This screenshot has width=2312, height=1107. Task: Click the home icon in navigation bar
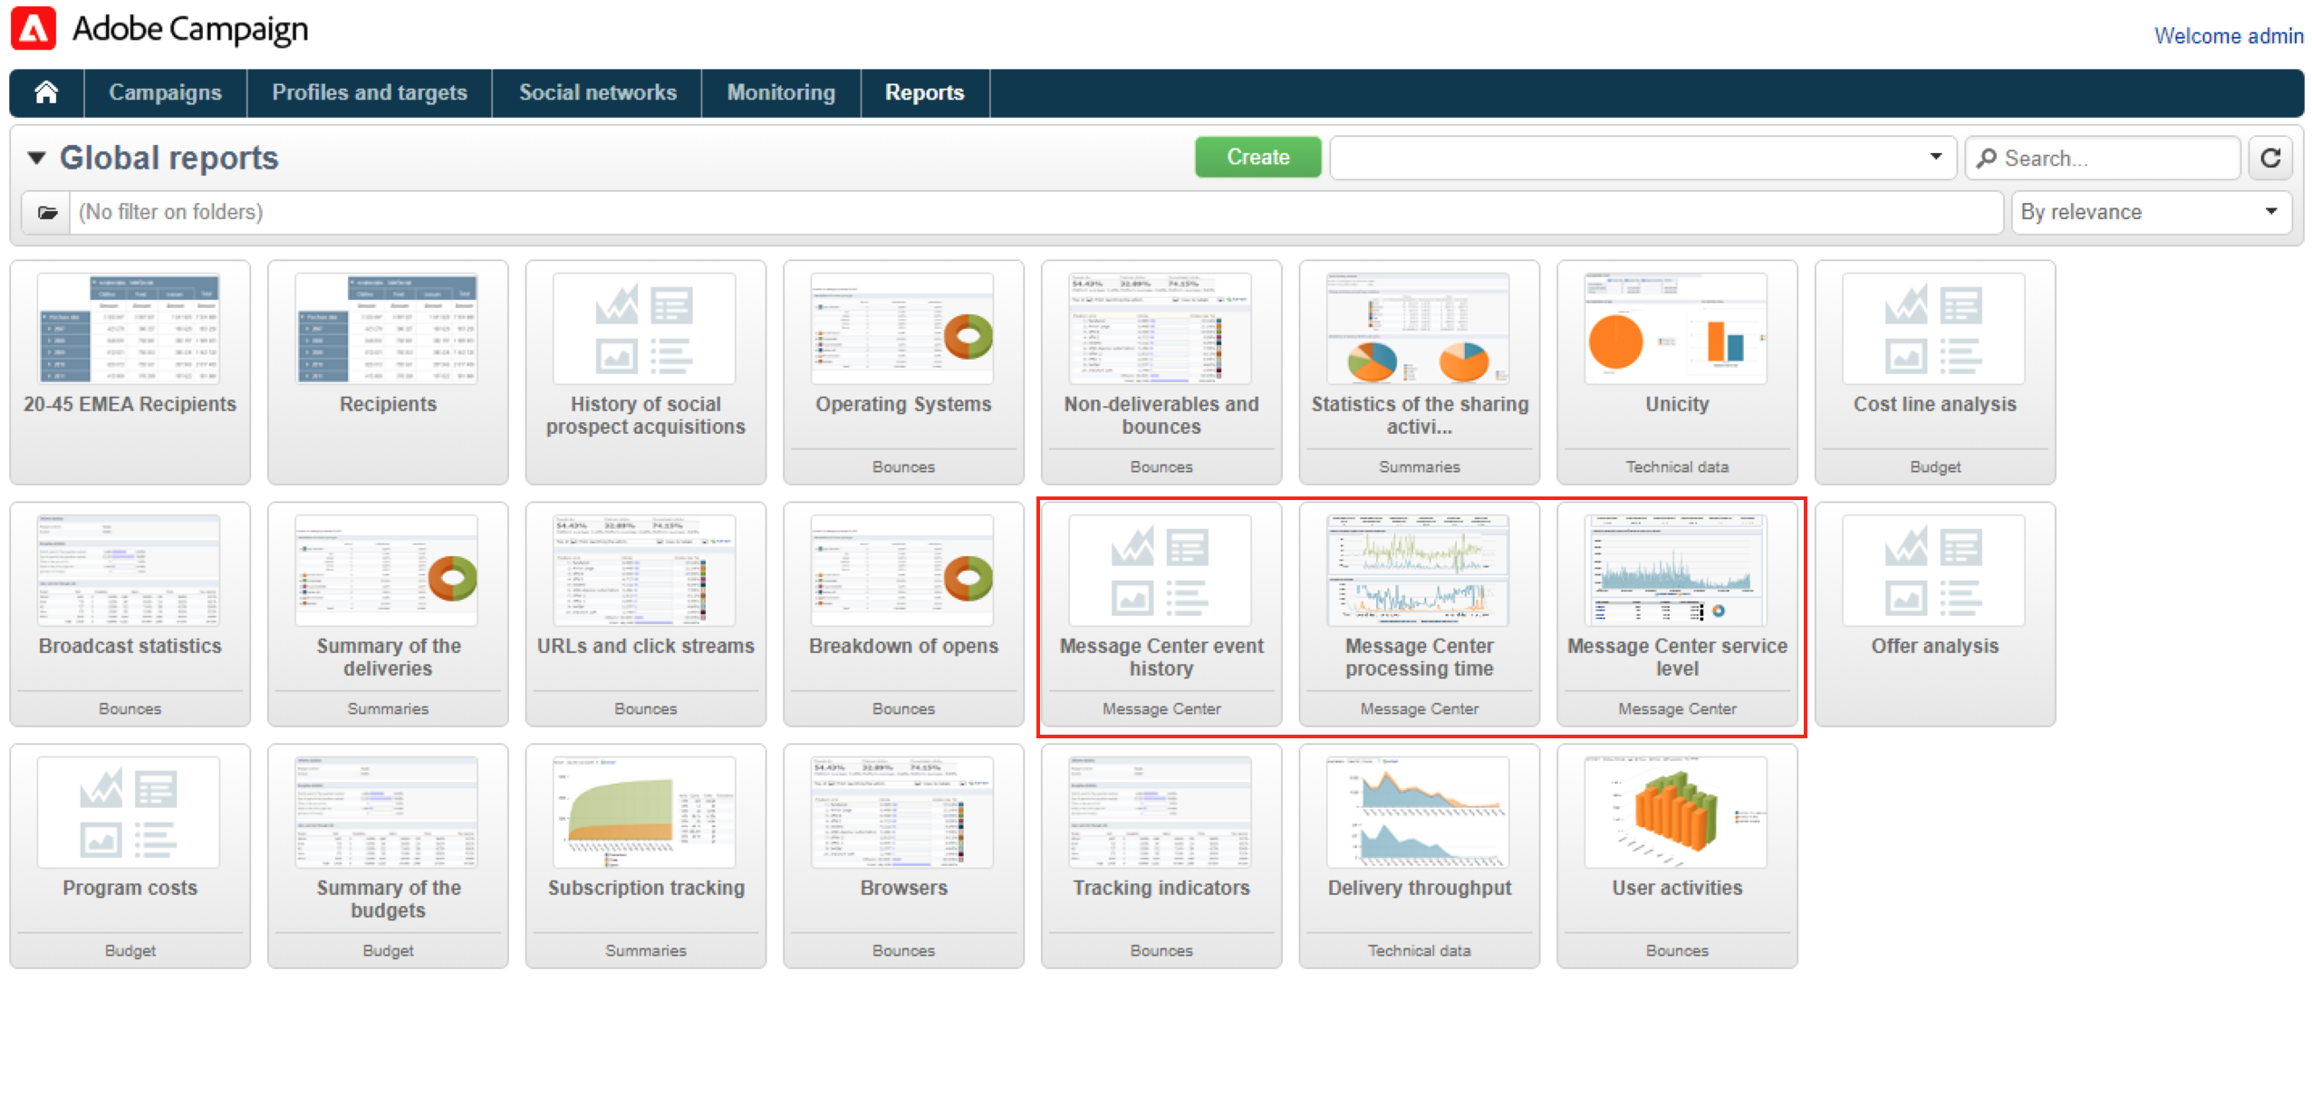tap(46, 92)
